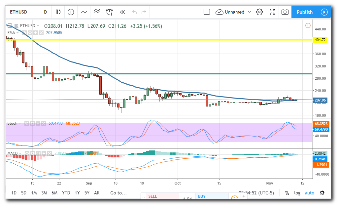Open settings gear for the Stoch indicator

point(32,123)
